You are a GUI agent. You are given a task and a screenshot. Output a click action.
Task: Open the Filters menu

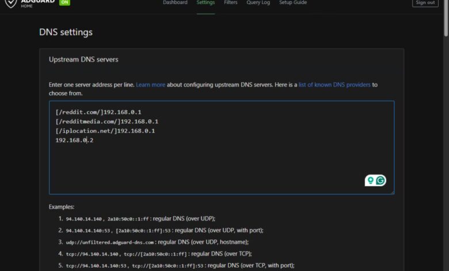click(x=230, y=2)
